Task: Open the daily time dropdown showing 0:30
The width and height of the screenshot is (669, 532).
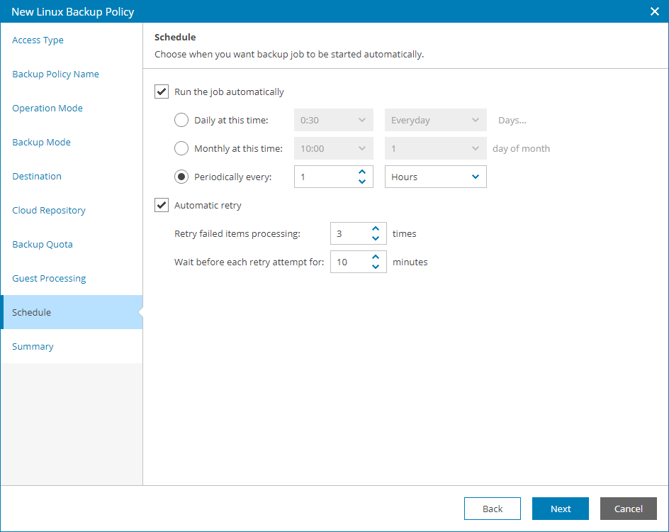Action: (x=333, y=120)
